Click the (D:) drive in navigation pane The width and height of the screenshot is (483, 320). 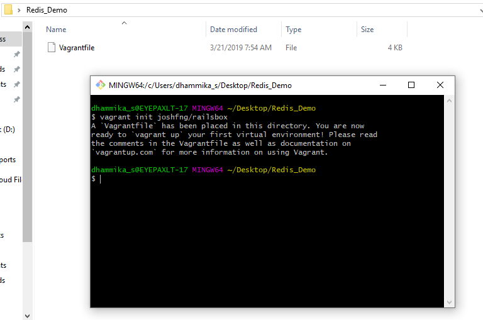9,130
